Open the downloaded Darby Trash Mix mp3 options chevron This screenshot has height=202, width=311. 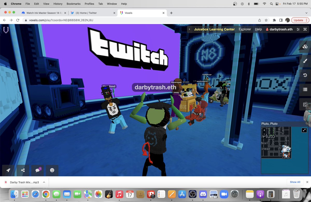44,182
